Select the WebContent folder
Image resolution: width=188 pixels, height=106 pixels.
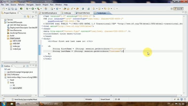click(15, 38)
